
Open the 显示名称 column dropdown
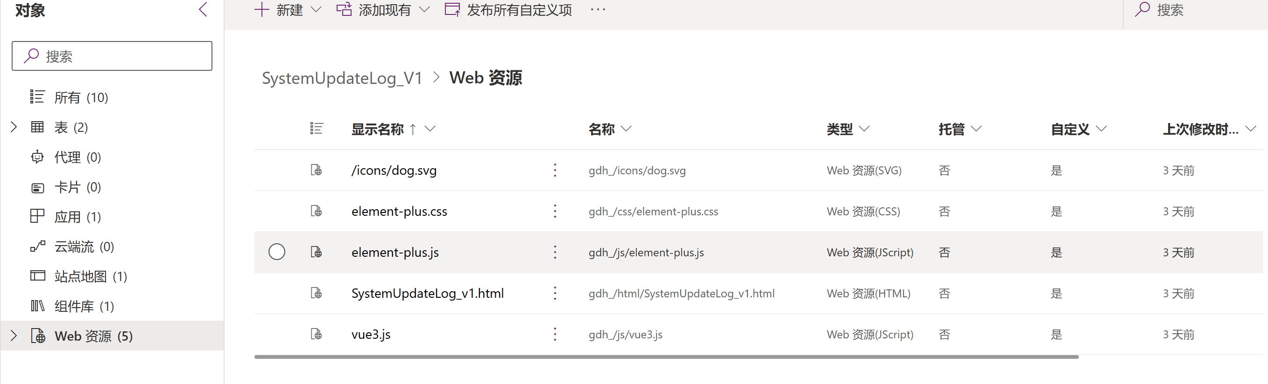pos(430,129)
